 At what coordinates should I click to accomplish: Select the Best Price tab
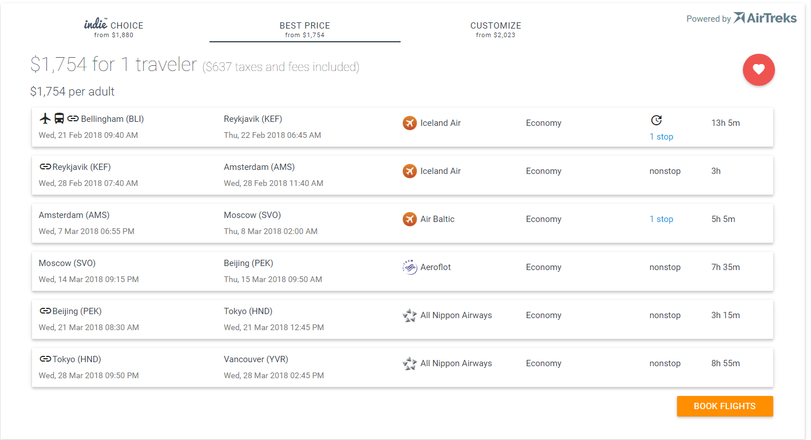pos(304,29)
